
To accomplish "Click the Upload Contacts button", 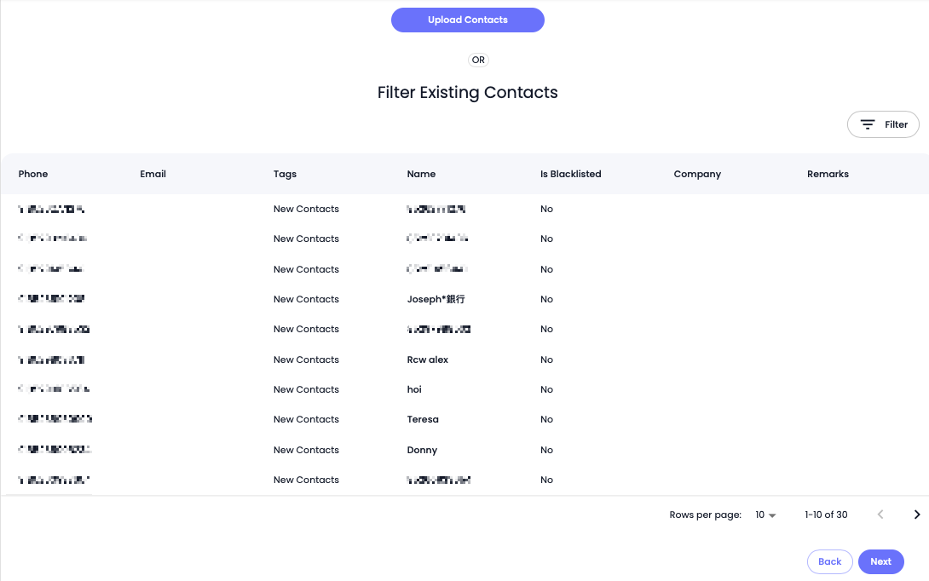I will [467, 20].
